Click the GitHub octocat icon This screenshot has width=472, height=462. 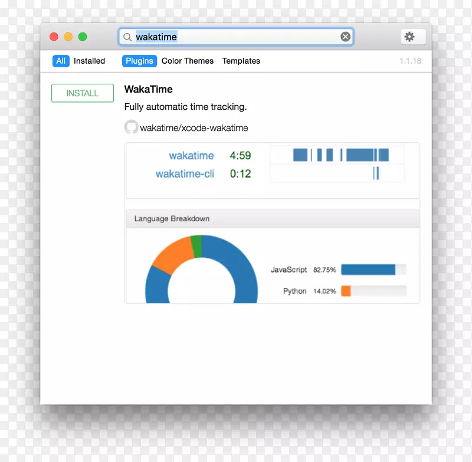pos(131,127)
